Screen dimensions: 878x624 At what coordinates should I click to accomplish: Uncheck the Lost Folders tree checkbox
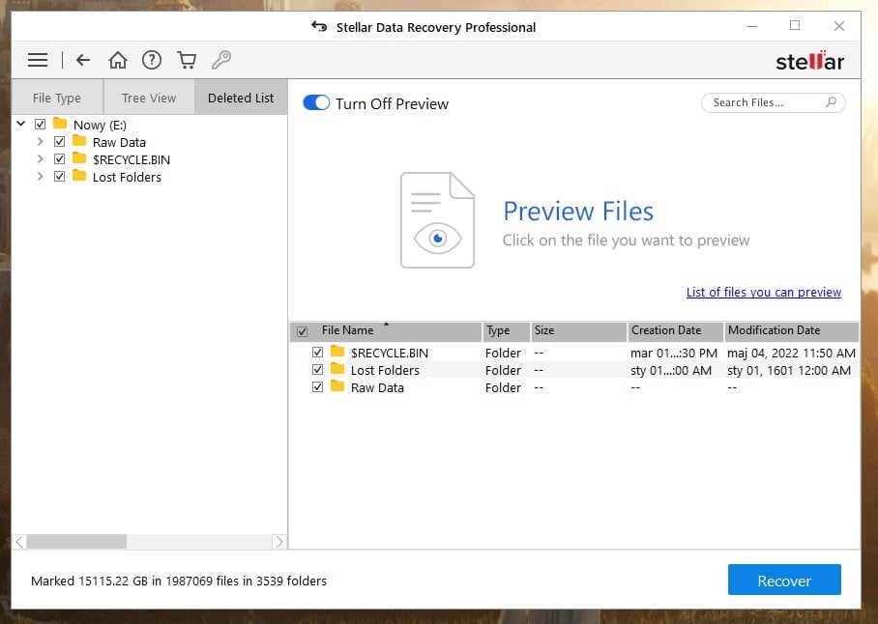pos(59,177)
